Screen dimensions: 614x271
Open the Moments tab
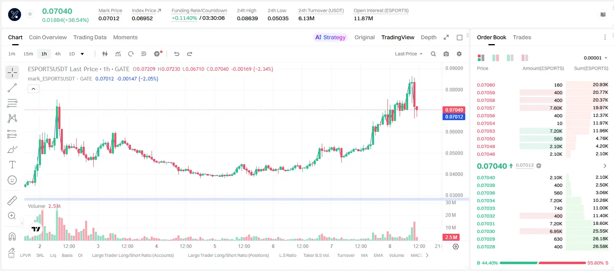coord(125,37)
